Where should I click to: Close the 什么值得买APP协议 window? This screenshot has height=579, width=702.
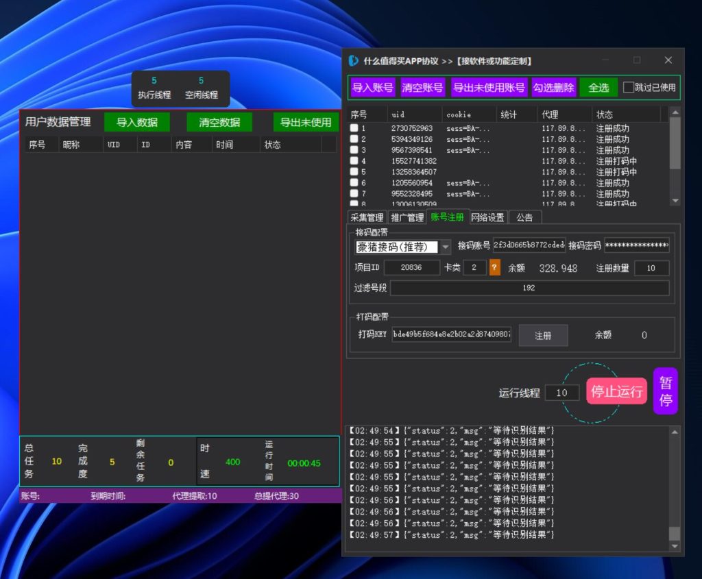[668, 60]
